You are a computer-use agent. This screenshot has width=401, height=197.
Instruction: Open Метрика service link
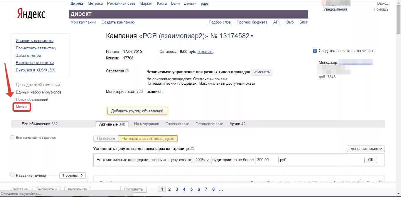95,4
